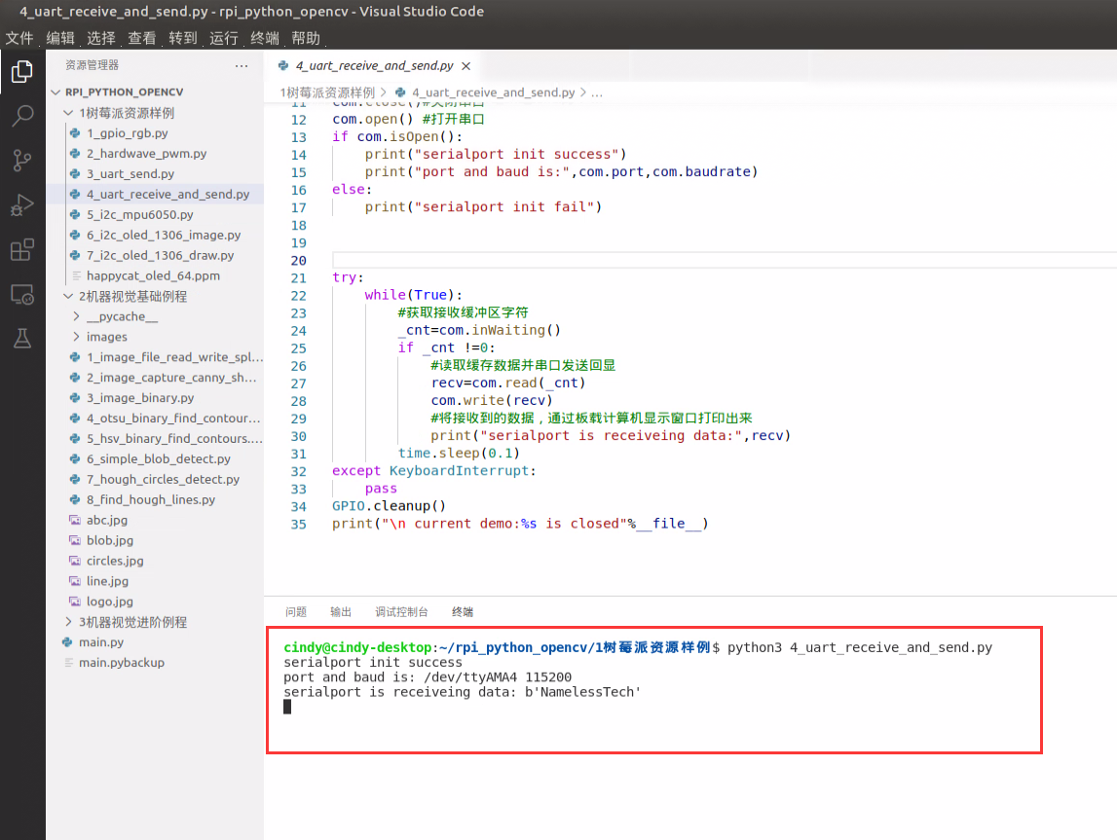Open the 编辑 menu
The image size is (1117, 840).
point(59,38)
